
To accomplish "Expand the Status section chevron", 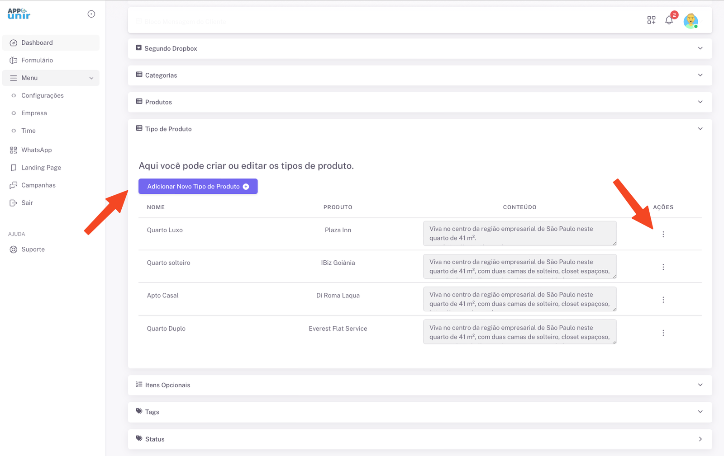I will click(700, 439).
